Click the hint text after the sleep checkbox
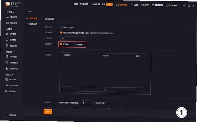Viewport: 197px width, 122px height. (101, 33)
